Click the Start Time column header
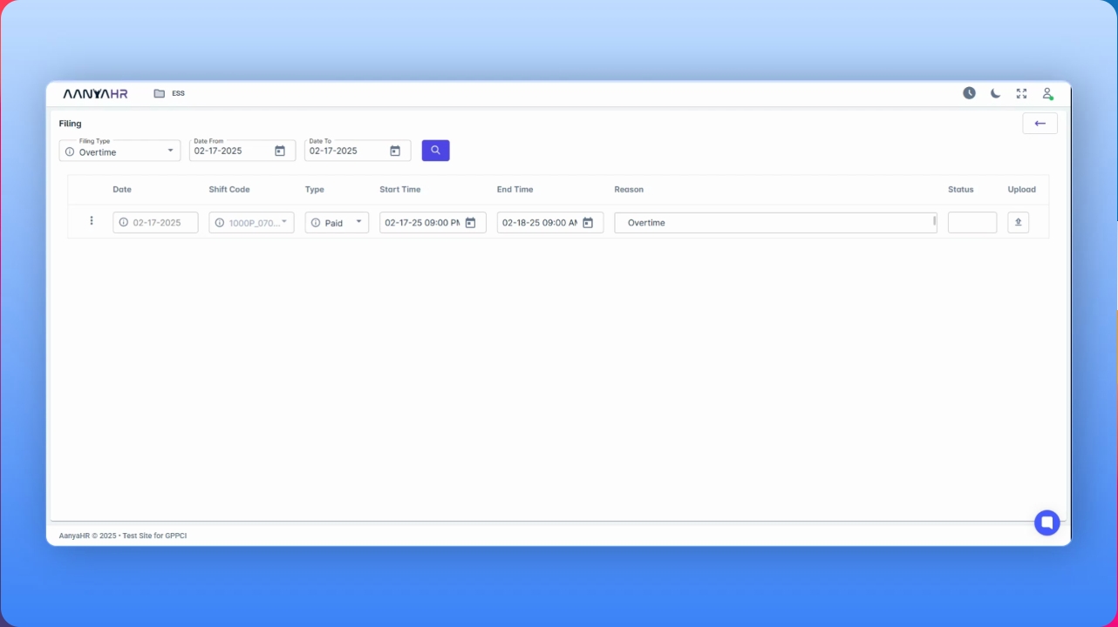 400,189
